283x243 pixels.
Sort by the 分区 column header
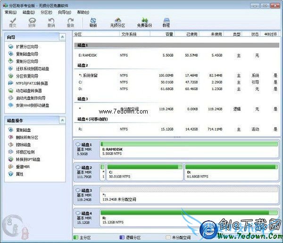96,34
